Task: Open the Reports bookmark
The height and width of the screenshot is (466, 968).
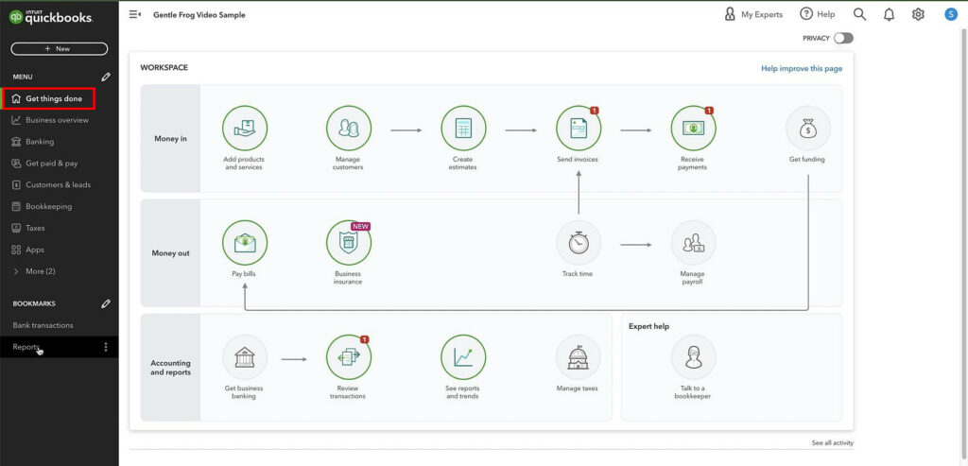Action: coord(26,347)
